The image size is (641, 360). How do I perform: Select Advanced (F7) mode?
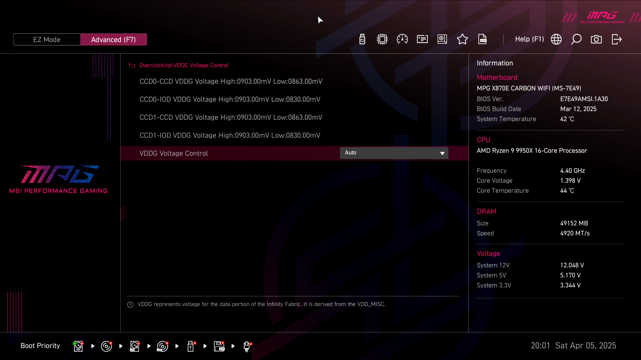click(x=114, y=40)
